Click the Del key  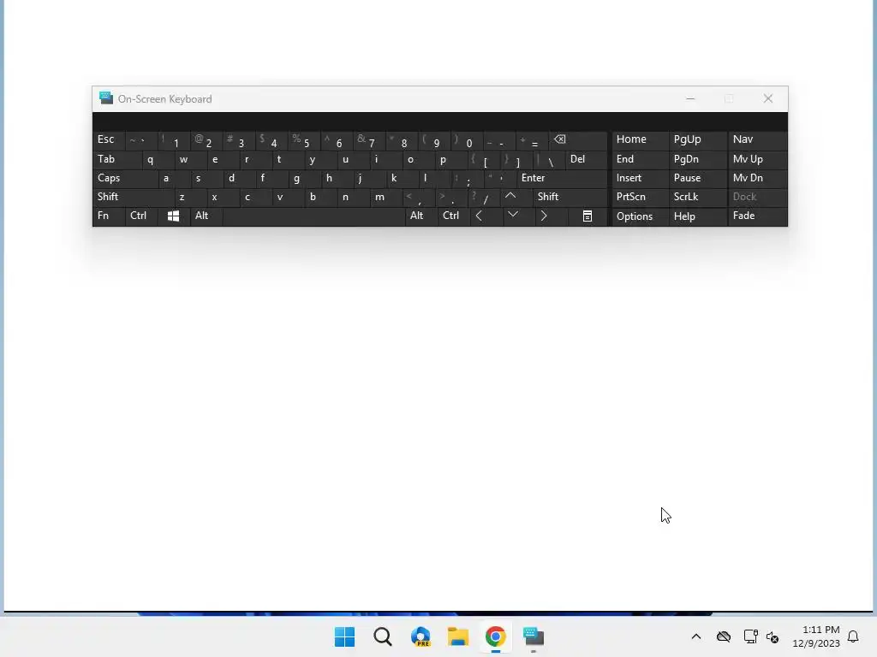587,159
